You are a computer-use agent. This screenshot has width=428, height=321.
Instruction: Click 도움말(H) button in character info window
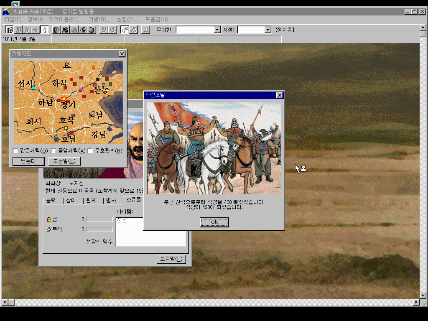pyautogui.click(x=171, y=259)
